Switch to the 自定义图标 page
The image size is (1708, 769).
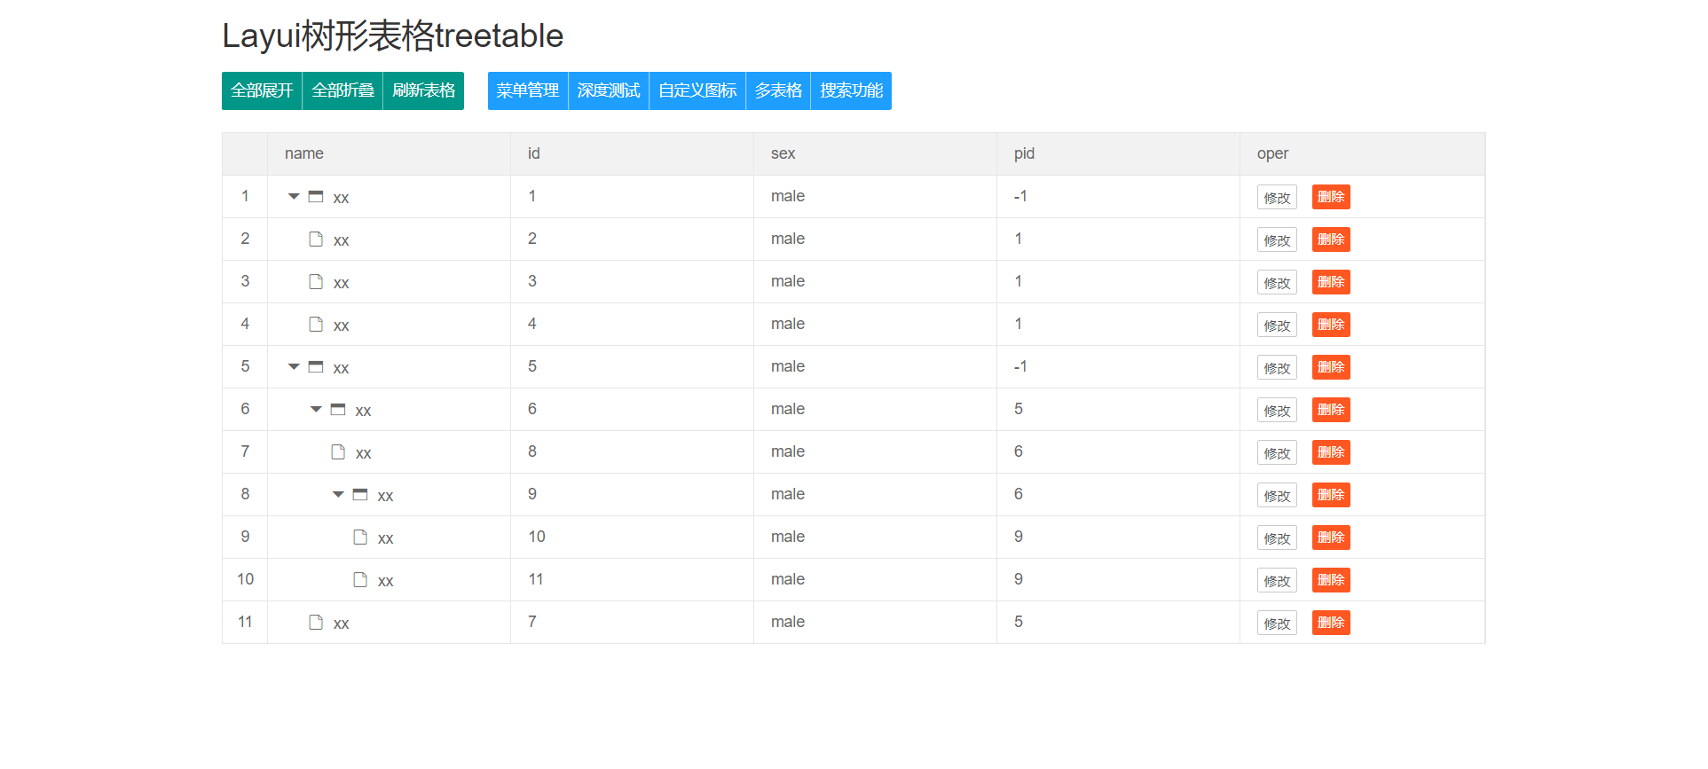pos(697,90)
